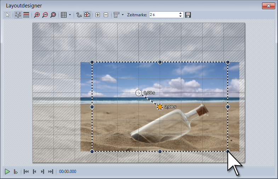Select the orange 2,00 s path marker
278x179 pixels.
pos(160,107)
